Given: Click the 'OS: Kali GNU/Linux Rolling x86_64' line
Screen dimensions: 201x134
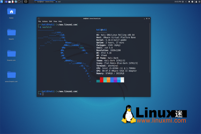Looking at the screenshot, I should tap(115, 35).
